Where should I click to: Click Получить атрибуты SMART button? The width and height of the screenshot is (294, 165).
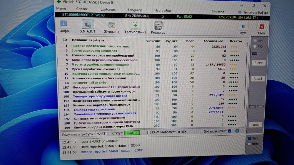(x=83, y=134)
